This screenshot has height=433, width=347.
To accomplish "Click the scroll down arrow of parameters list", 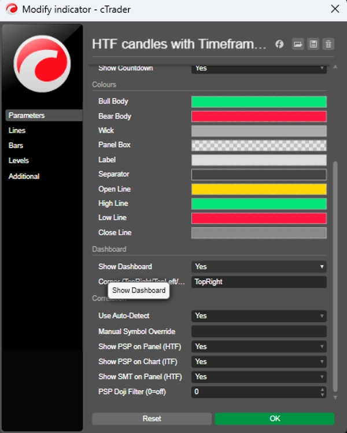I will pyautogui.click(x=335, y=398).
